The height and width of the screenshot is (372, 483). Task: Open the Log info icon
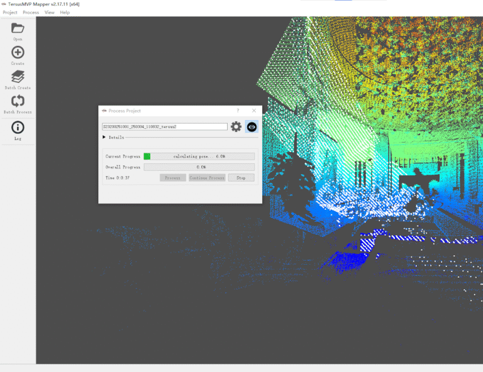point(18,128)
